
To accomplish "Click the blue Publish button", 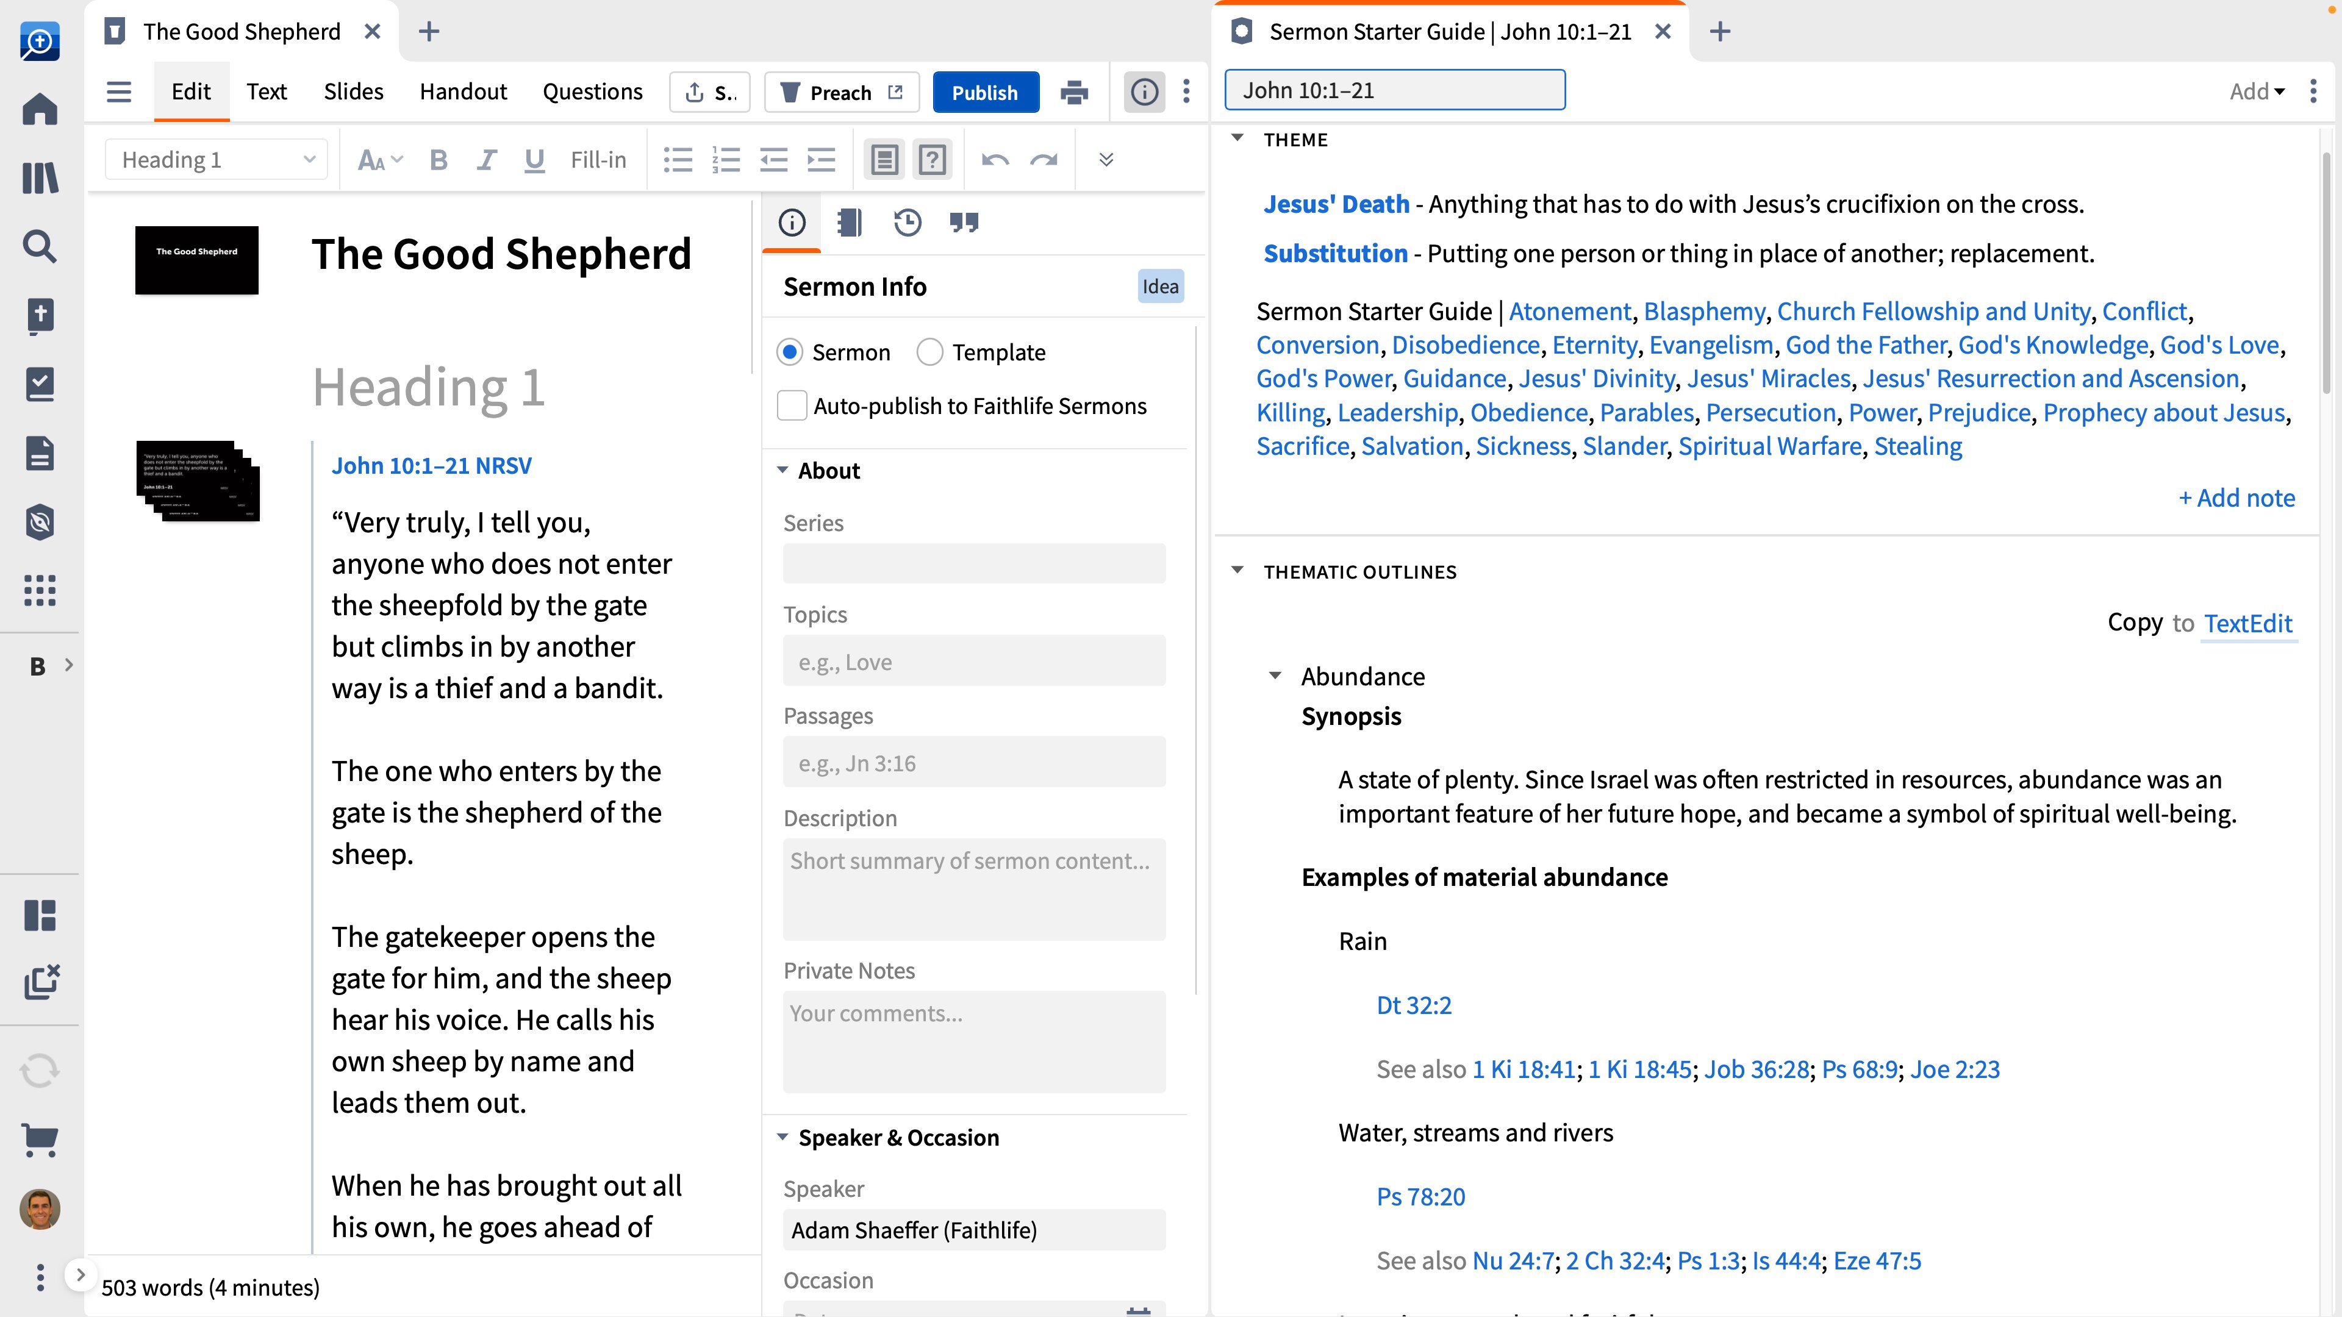I will click(x=984, y=92).
